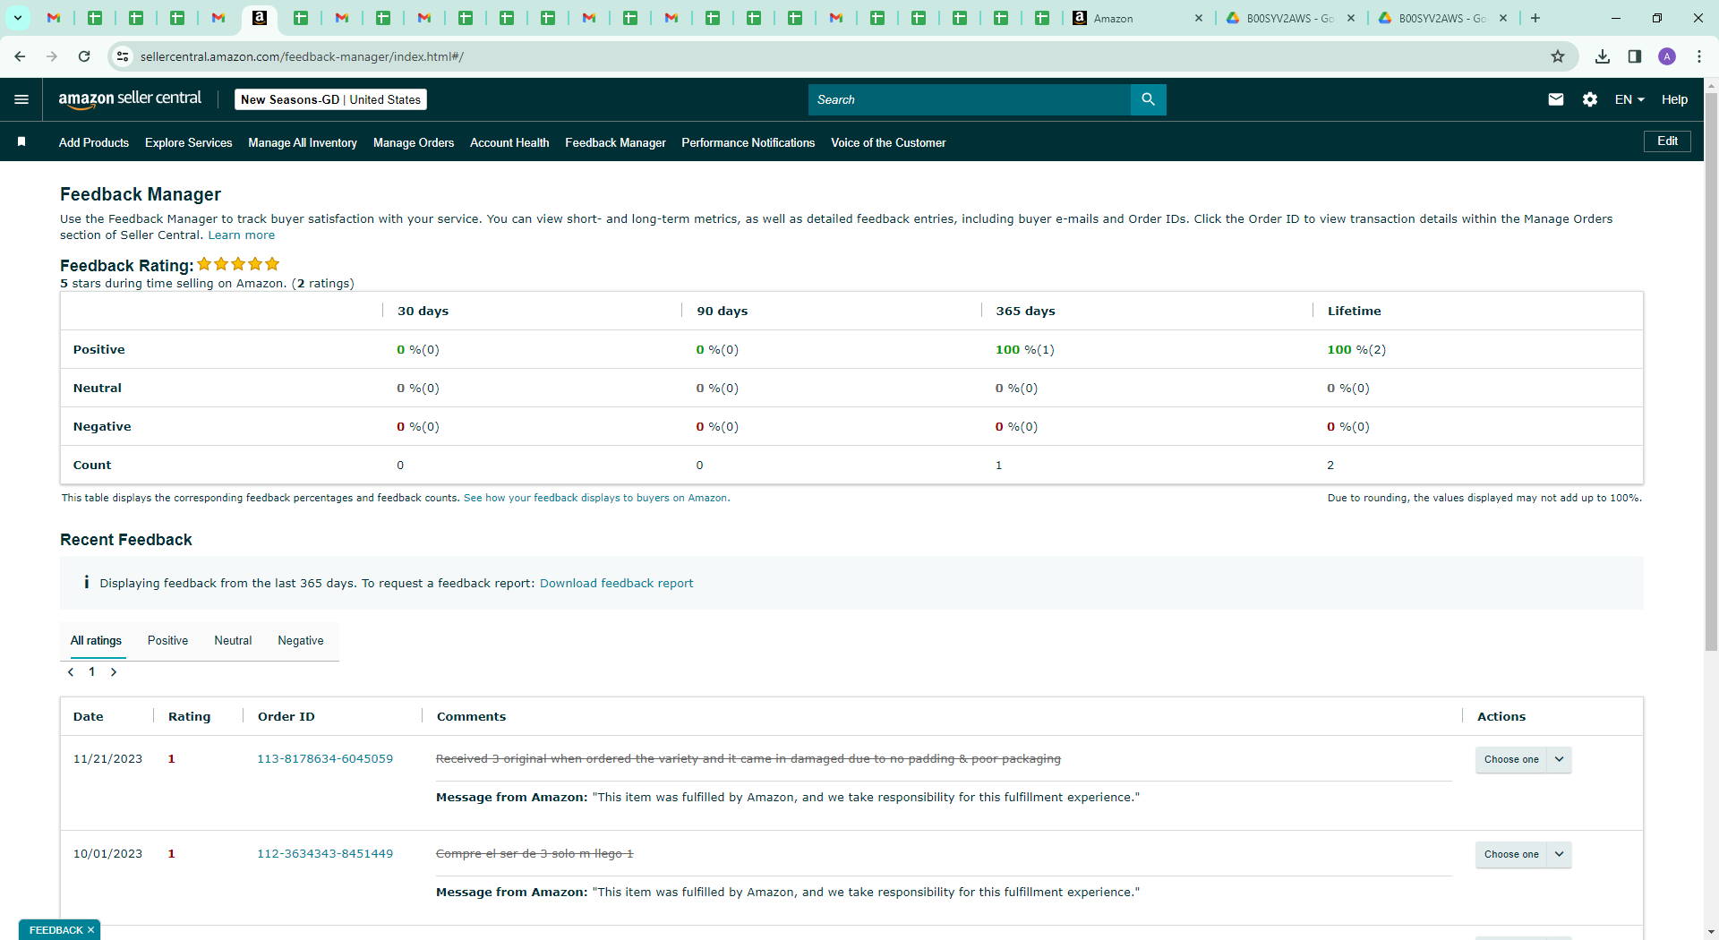Open the EN language dropdown

click(1629, 99)
